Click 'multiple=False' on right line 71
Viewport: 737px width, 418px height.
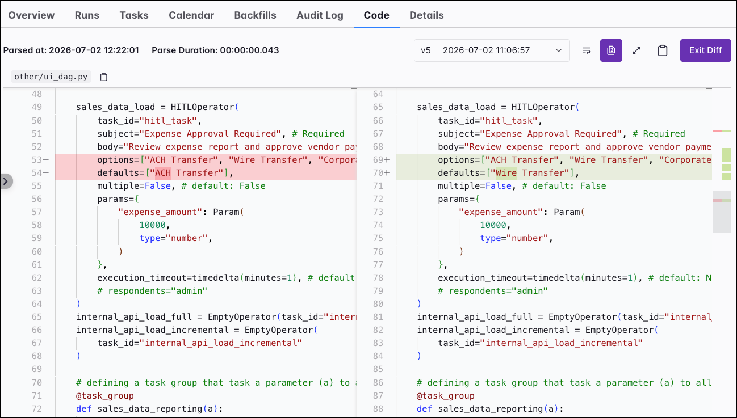click(475, 186)
